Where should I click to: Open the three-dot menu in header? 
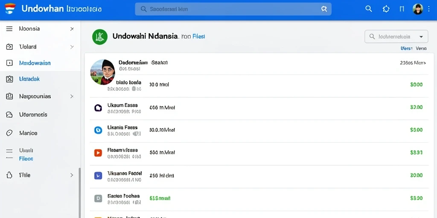tap(429, 9)
